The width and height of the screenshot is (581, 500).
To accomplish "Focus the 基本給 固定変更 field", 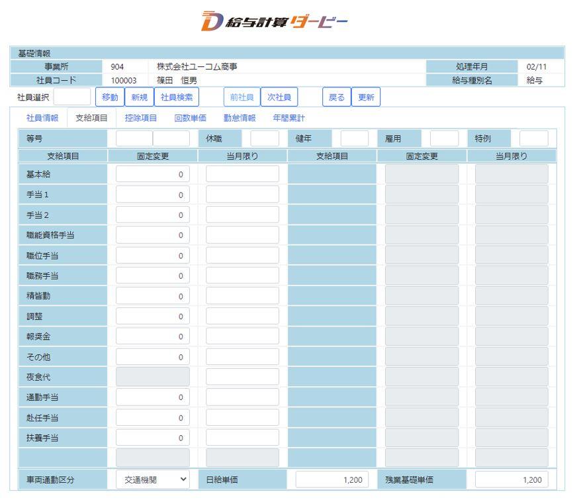I will coord(152,174).
